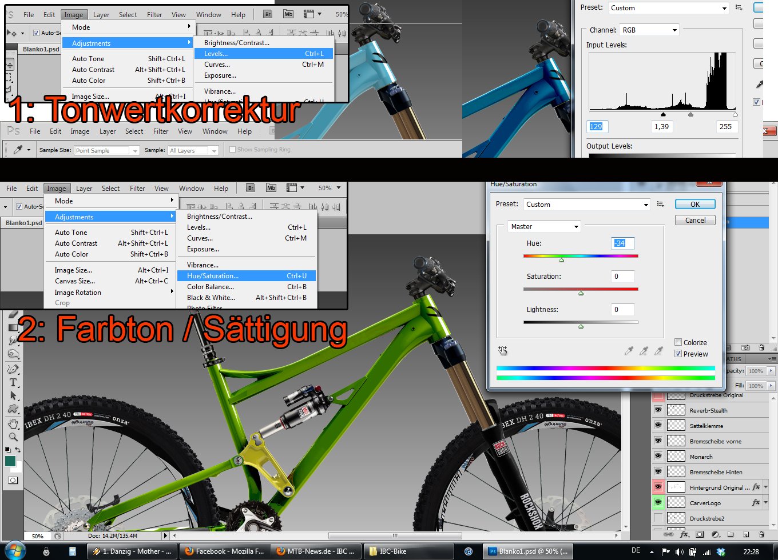The width and height of the screenshot is (778, 560).
Task: Click the Saturation value field
Action: tap(622, 276)
